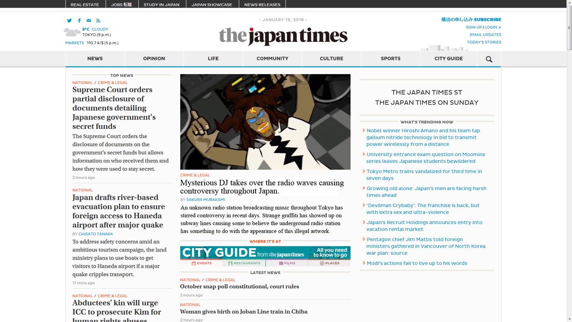Screen dimensions: 572x322
Task: Open Mysterious DJ radio waves headline
Action: 262,187
